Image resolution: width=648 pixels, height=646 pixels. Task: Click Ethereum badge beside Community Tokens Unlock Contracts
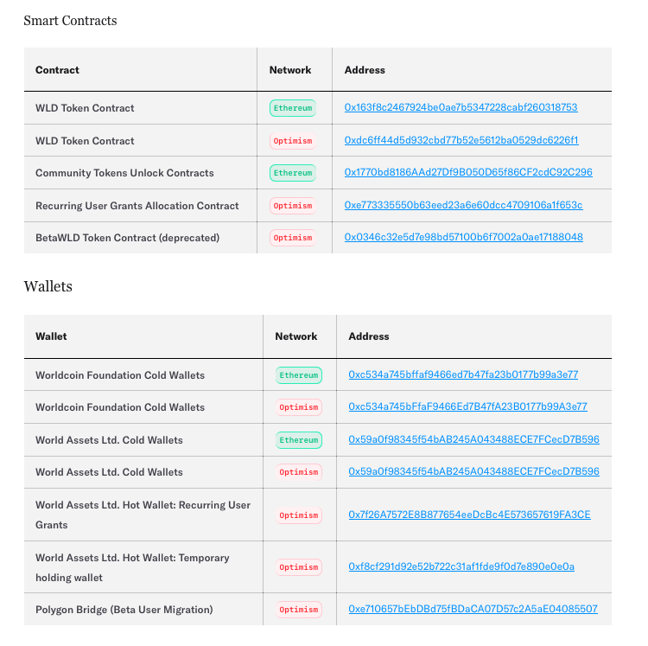click(x=293, y=173)
